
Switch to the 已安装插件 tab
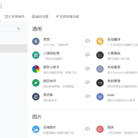tap(15, 16)
